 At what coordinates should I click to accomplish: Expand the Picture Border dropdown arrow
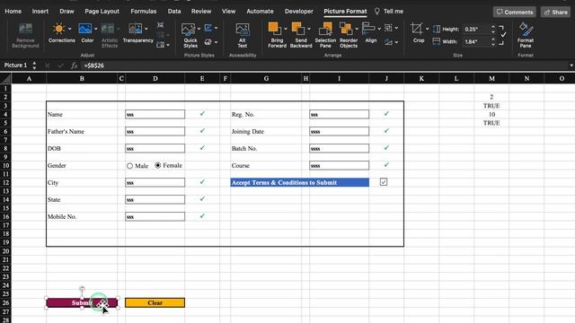[216, 28]
